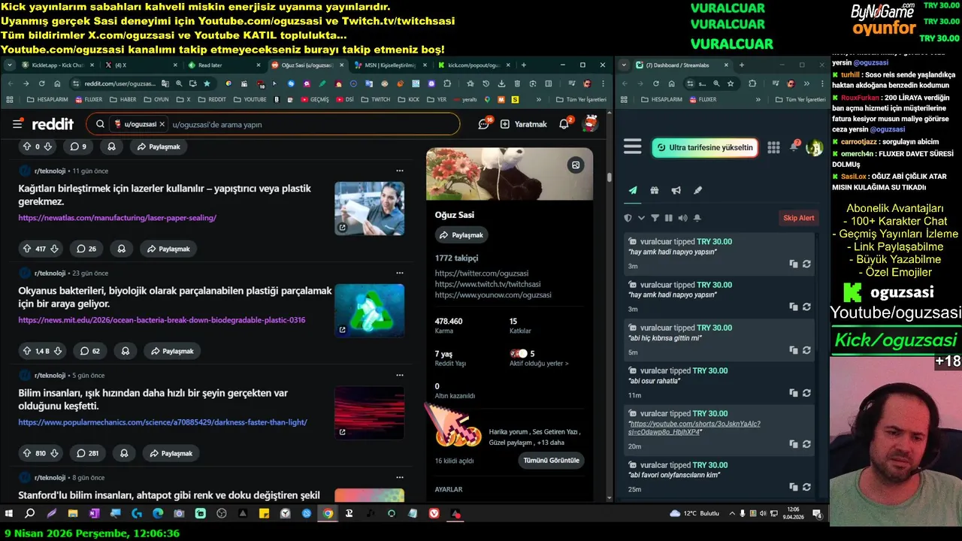Screen dimensions: 962x541
Task: Upvote the laser paper sealing post
Action: (x=27, y=249)
